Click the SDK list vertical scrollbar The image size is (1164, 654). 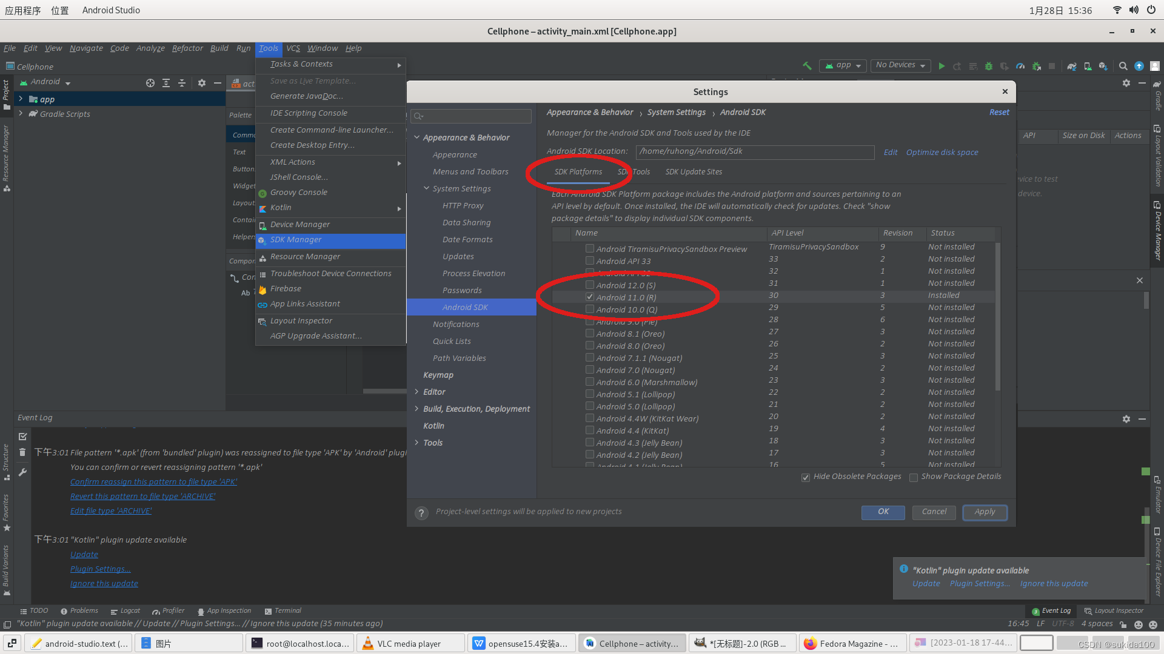tap(997, 316)
